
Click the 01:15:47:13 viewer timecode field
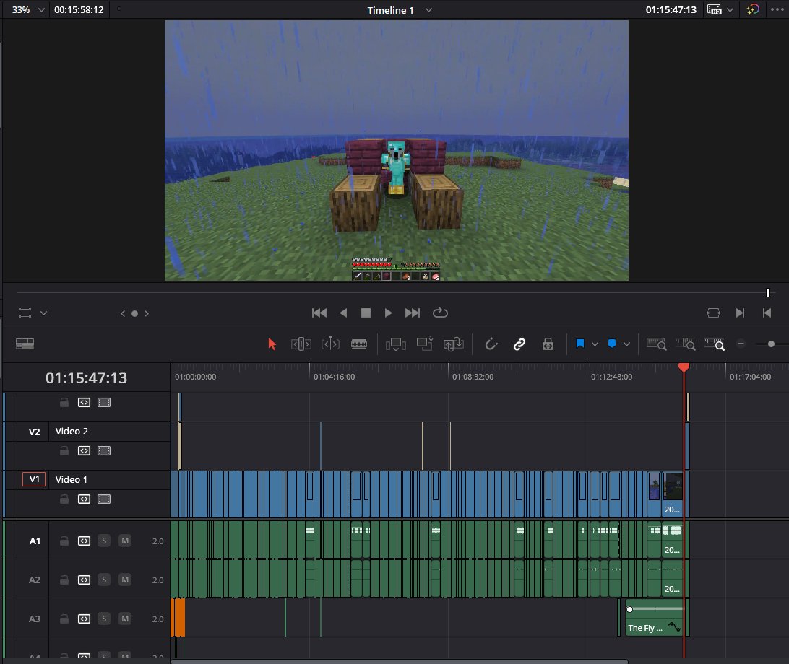coord(671,9)
